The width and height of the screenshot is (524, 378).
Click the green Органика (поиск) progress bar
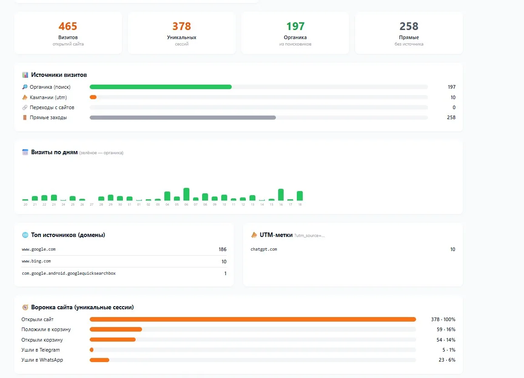pos(161,87)
